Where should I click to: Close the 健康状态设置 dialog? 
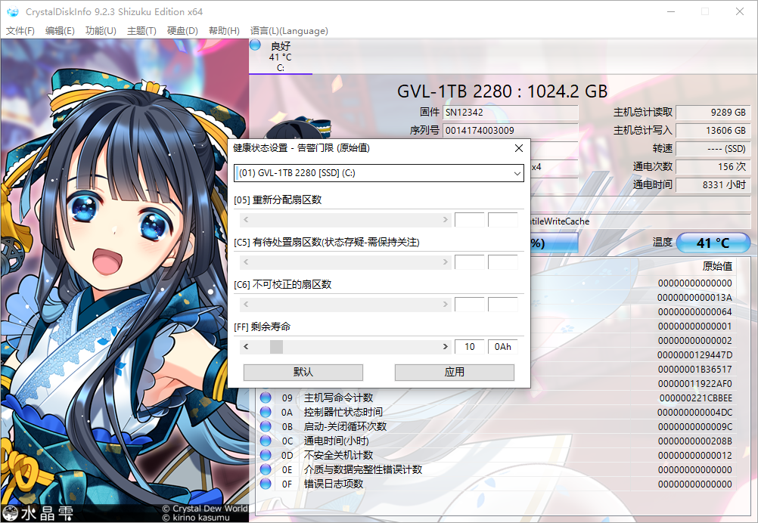coord(519,148)
